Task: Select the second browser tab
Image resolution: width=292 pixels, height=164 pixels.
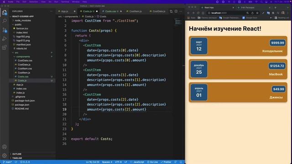Action: [254, 8]
